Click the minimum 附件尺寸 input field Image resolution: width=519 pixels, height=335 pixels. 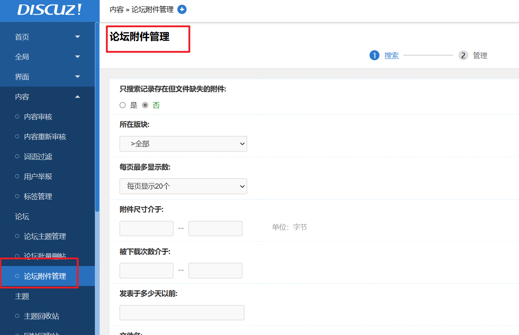146,229
